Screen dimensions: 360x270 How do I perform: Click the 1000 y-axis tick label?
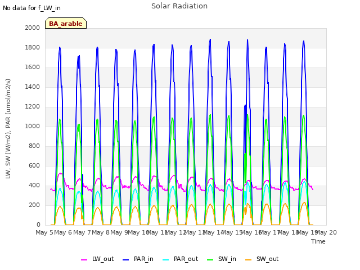point(33,126)
